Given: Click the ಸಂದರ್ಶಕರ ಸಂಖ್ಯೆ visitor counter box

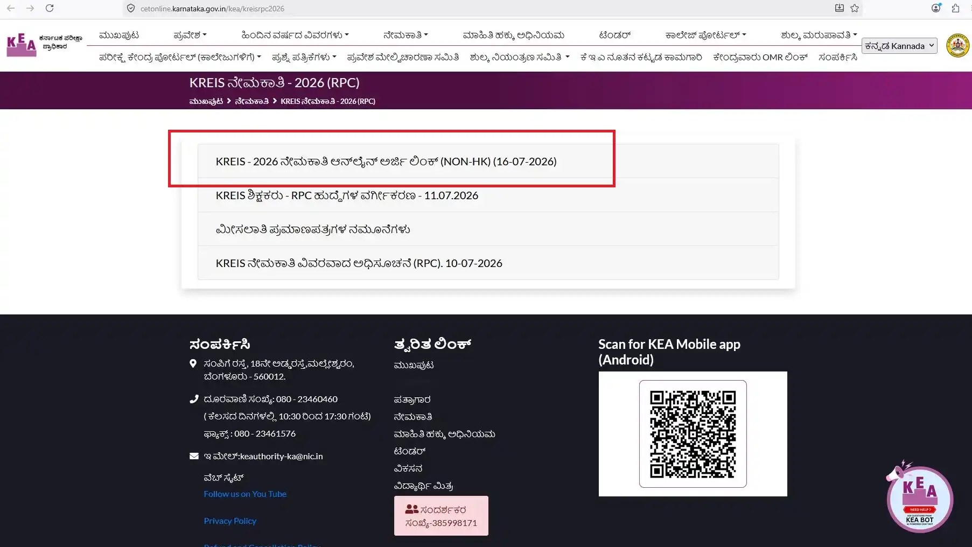Looking at the screenshot, I should click(x=441, y=516).
